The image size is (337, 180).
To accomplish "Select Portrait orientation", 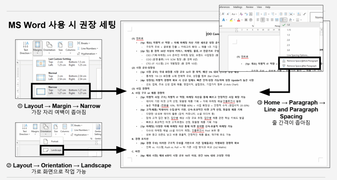I will 52,141.
